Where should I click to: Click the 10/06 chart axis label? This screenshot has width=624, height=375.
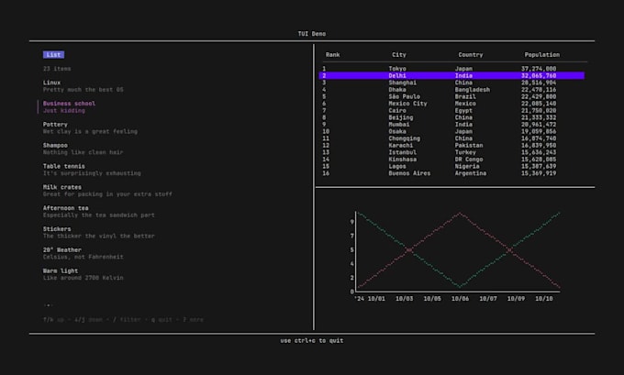(460, 298)
